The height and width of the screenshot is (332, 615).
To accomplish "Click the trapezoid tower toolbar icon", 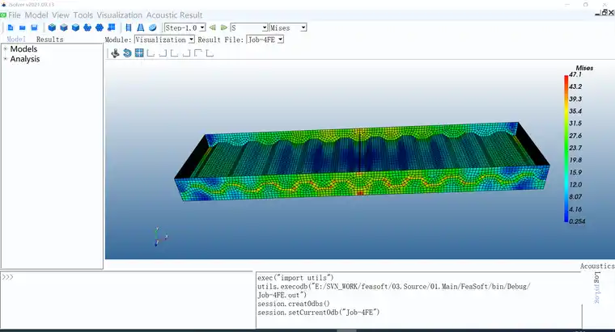I will tap(141, 27).
